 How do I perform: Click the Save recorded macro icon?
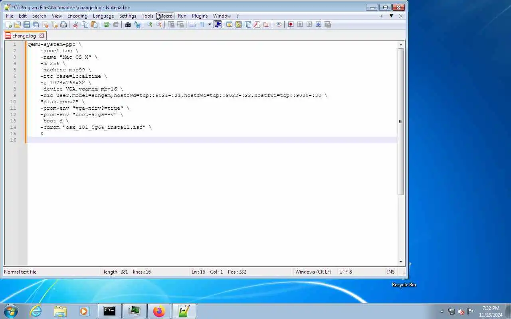[x=328, y=24]
